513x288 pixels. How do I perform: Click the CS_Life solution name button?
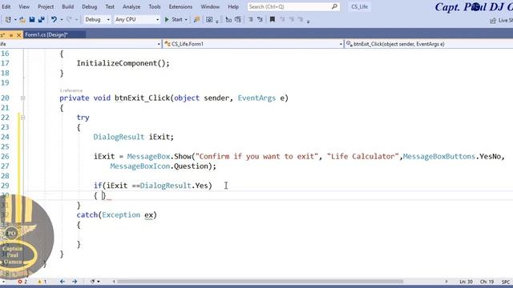click(x=359, y=6)
